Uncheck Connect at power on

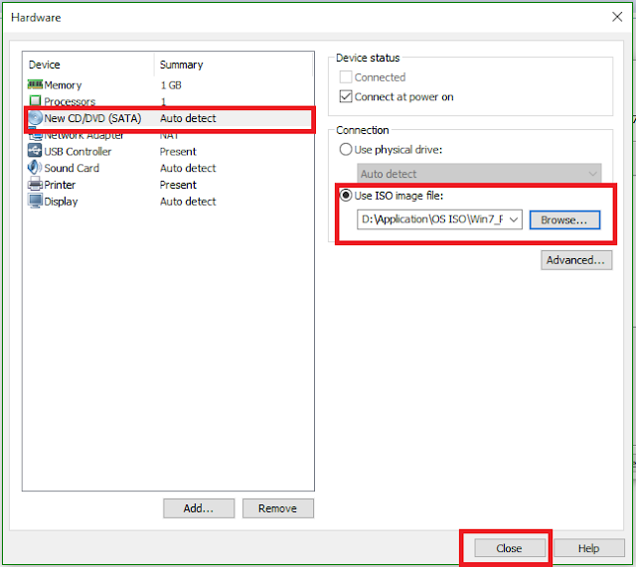pos(346,96)
